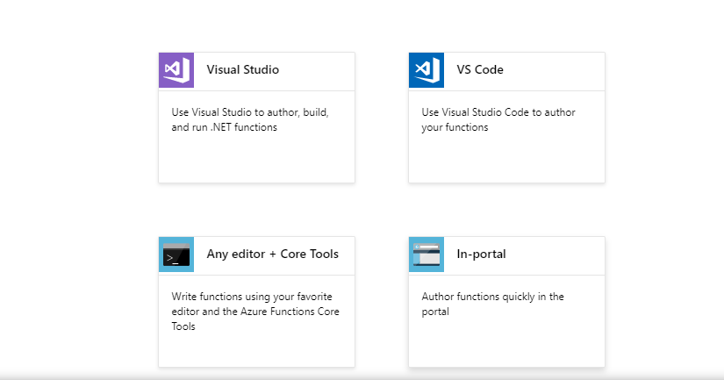Choose Any editor + Core Tools title
Image resolution: width=724 pixels, height=380 pixels.
coord(272,254)
